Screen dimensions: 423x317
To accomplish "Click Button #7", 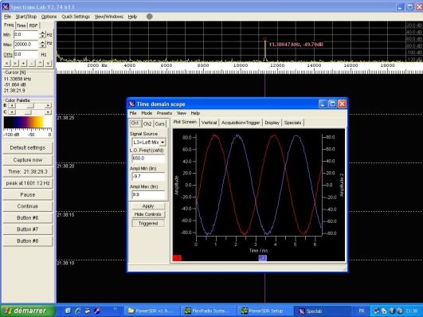I will 28,229.
